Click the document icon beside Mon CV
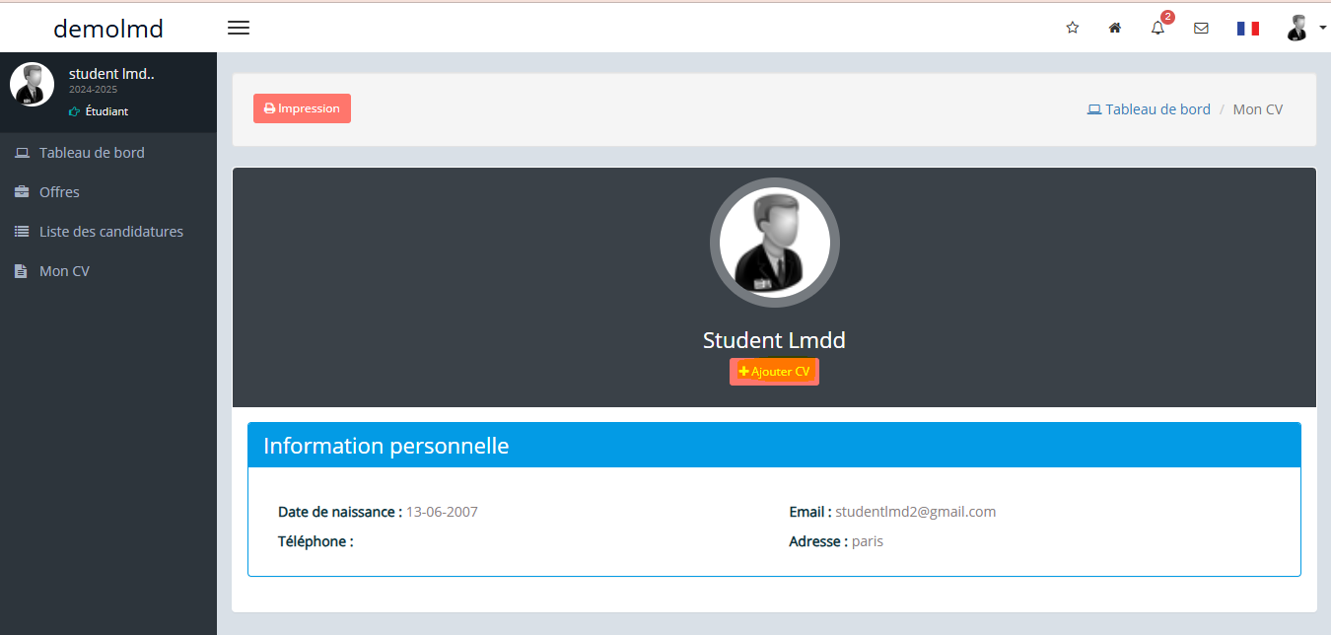The height and width of the screenshot is (635, 1331). tap(21, 271)
